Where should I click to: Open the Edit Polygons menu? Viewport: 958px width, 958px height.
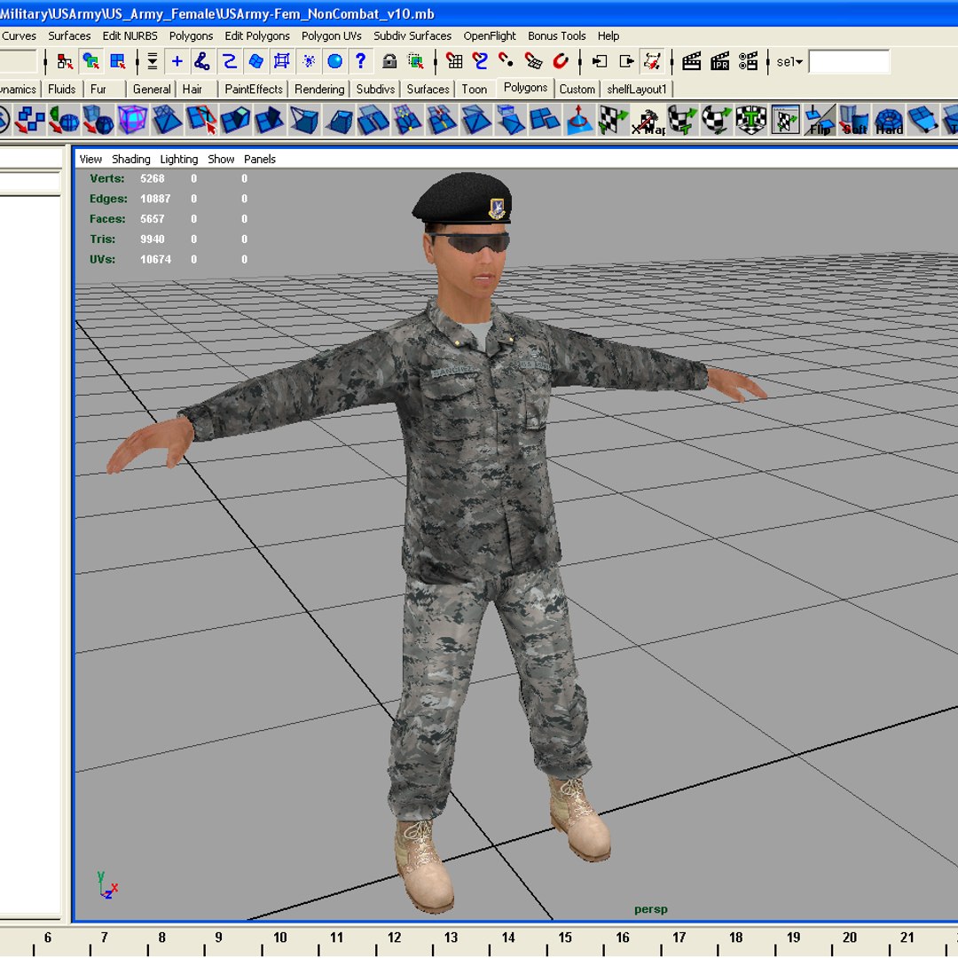click(257, 36)
